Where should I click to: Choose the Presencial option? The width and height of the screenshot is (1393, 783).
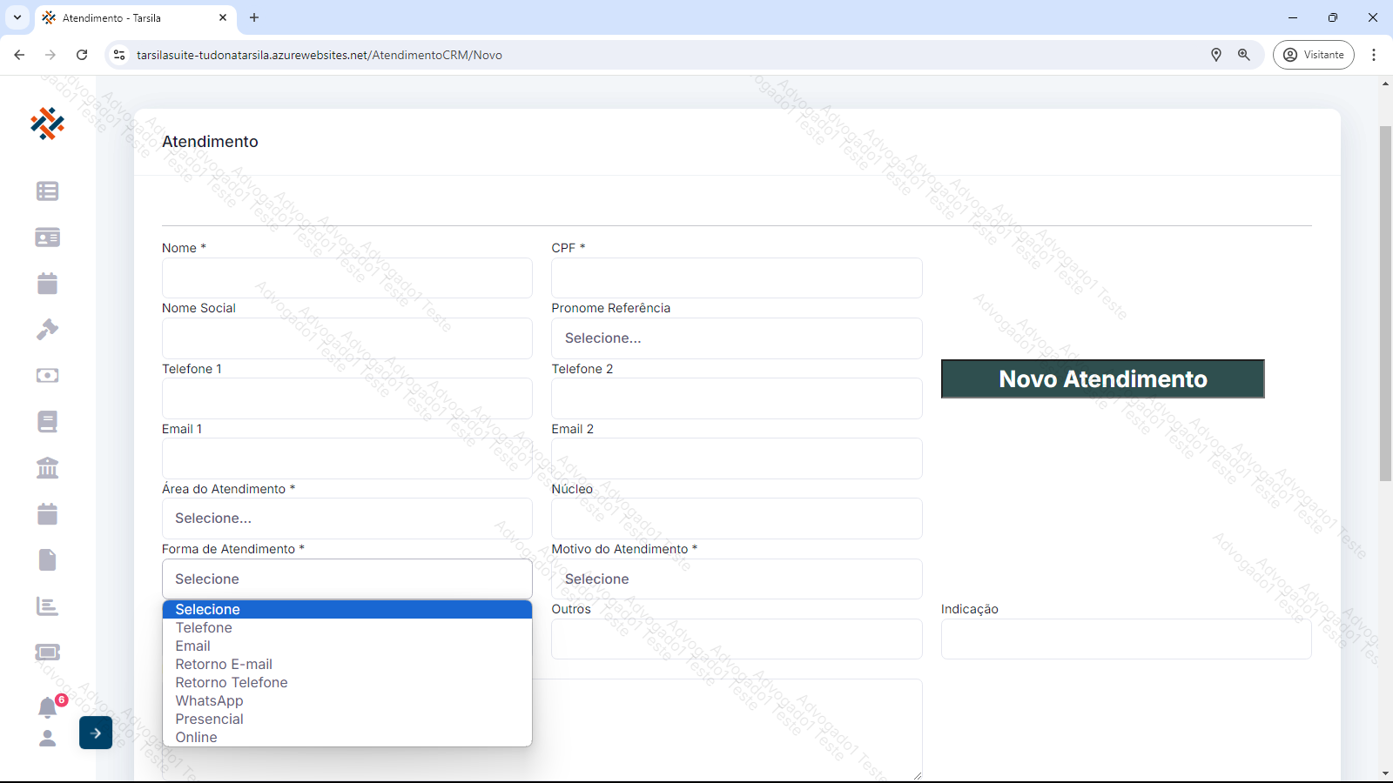click(209, 719)
